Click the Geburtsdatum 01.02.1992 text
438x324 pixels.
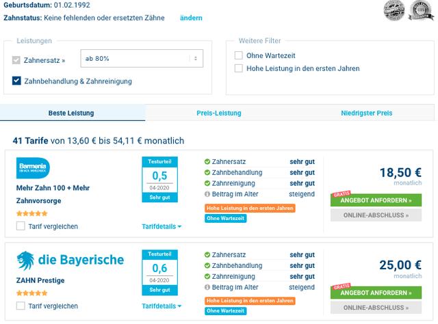(47, 5)
